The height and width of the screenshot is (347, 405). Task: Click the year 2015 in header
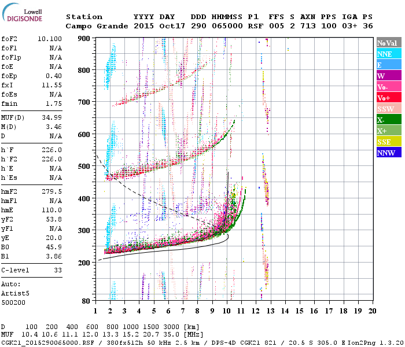(143, 26)
